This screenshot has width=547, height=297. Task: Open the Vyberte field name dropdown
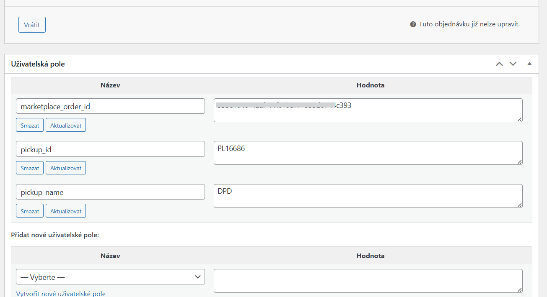(x=110, y=277)
